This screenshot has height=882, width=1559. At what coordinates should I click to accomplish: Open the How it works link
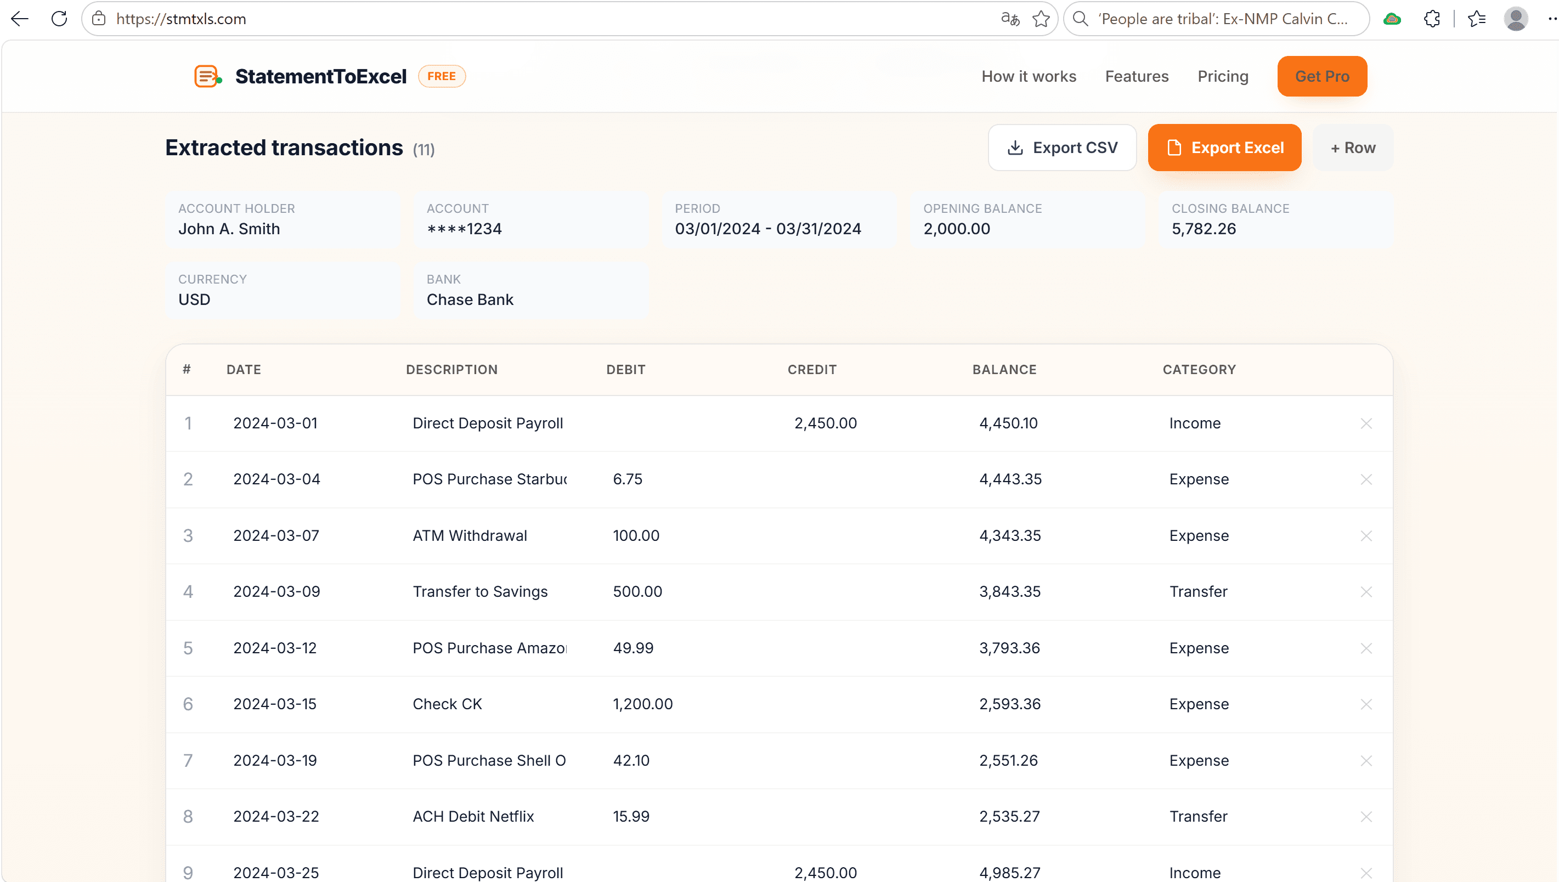tap(1029, 76)
